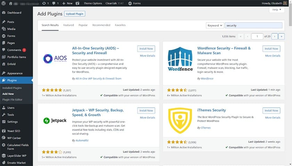Click the Plugins plug icon in sidebar

[3, 80]
